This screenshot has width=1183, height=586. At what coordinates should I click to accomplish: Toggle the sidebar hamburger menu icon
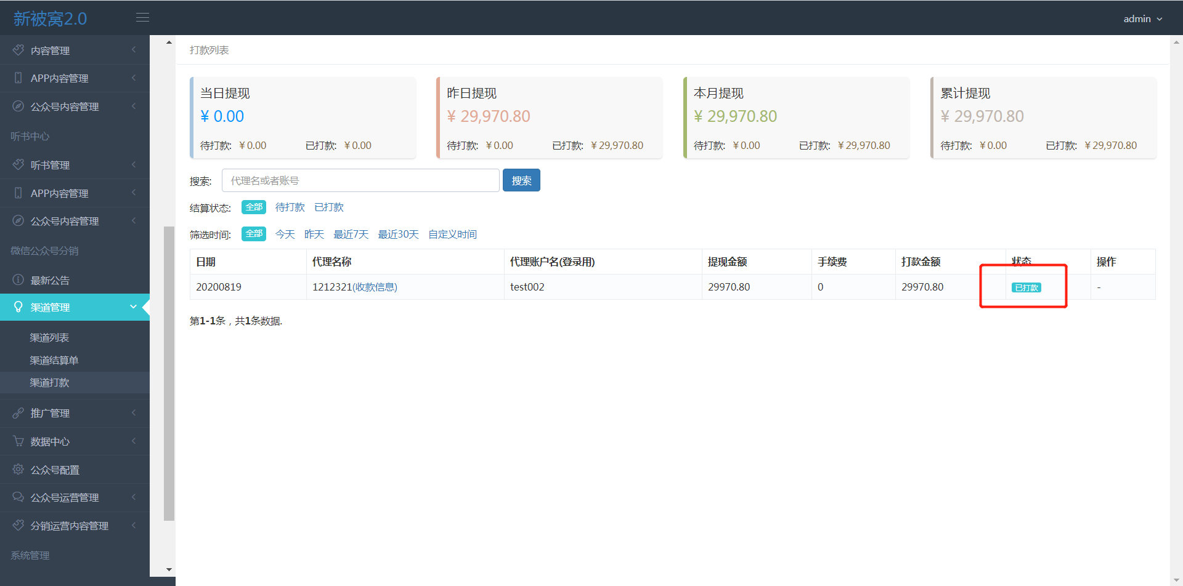click(142, 18)
